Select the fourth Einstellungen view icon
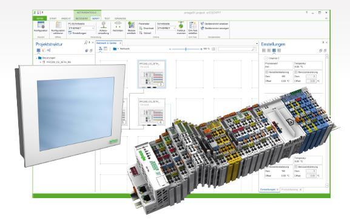Viewport: 350px width, 223px height. (x=279, y=50)
